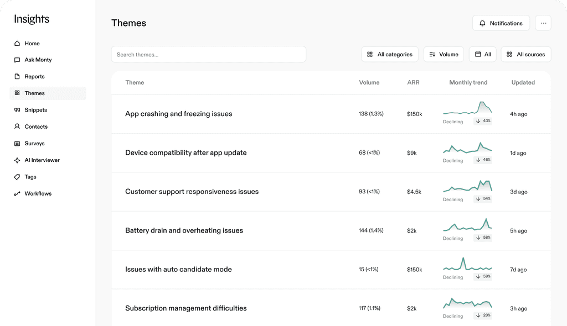Sort by the ARR column header
Image resolution: width=567 pixels, height=326 pixels.
coord(413,82)
